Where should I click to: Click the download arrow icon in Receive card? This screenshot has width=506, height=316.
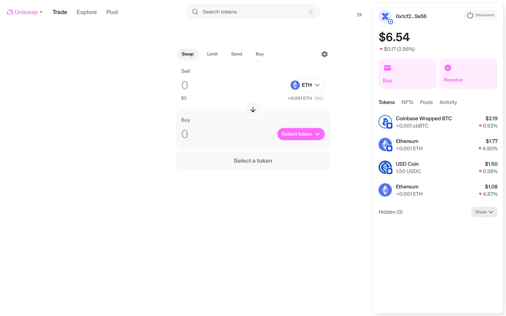pyautogui.click(x=448, y=68)
